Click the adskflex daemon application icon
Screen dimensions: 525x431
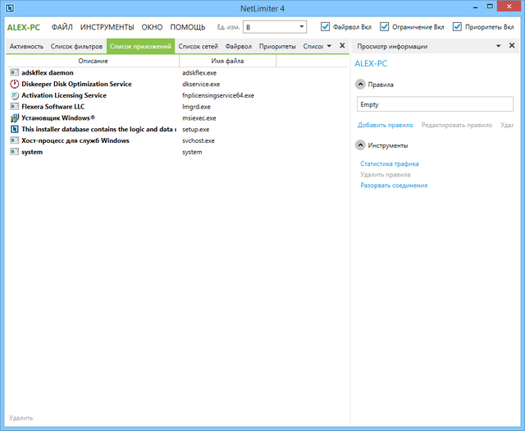[x=14, y=73]
